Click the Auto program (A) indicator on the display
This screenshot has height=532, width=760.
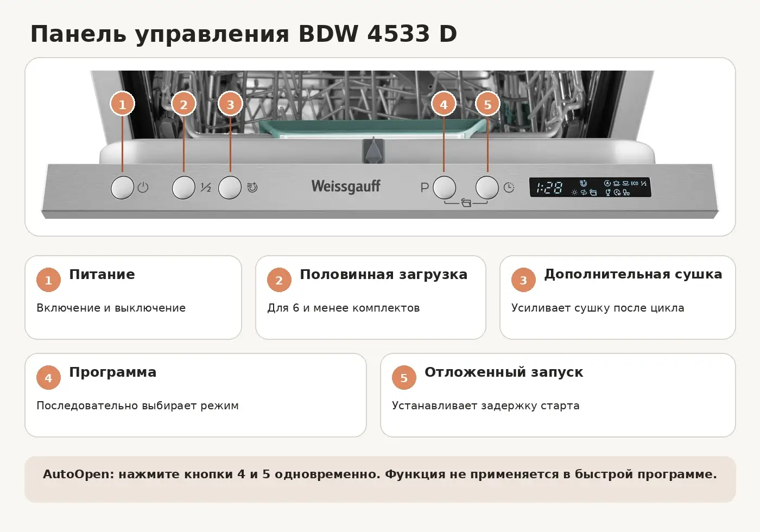(607, 183)
